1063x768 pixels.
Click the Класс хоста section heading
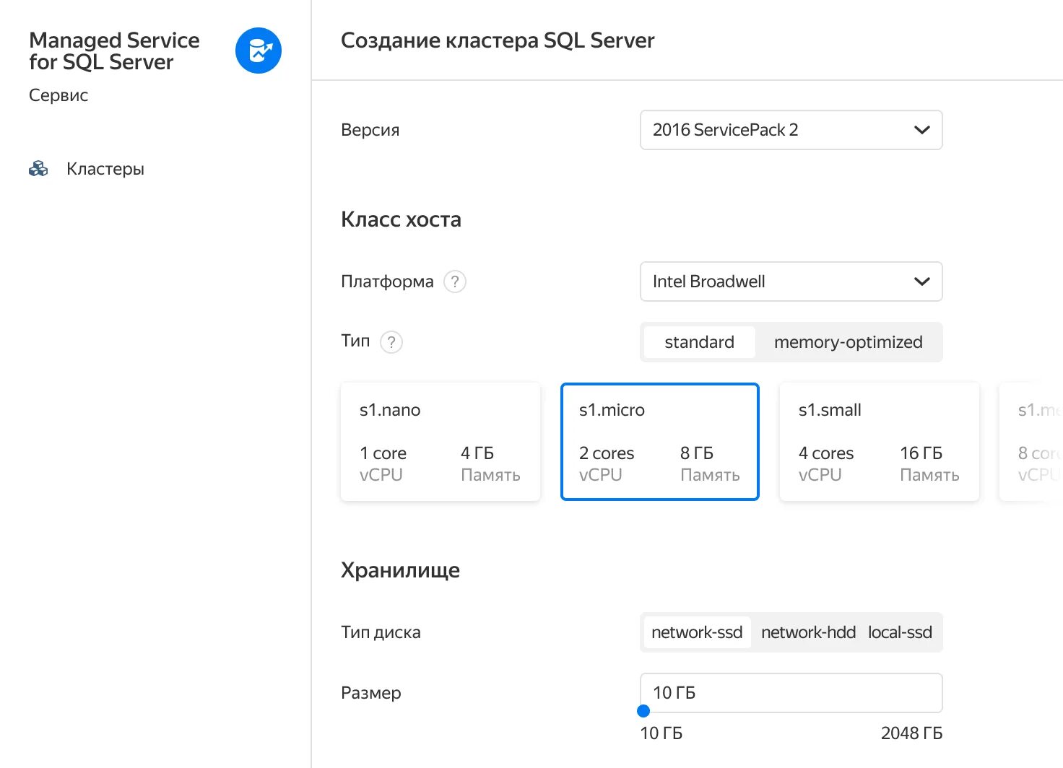click(x=401, y=219)
